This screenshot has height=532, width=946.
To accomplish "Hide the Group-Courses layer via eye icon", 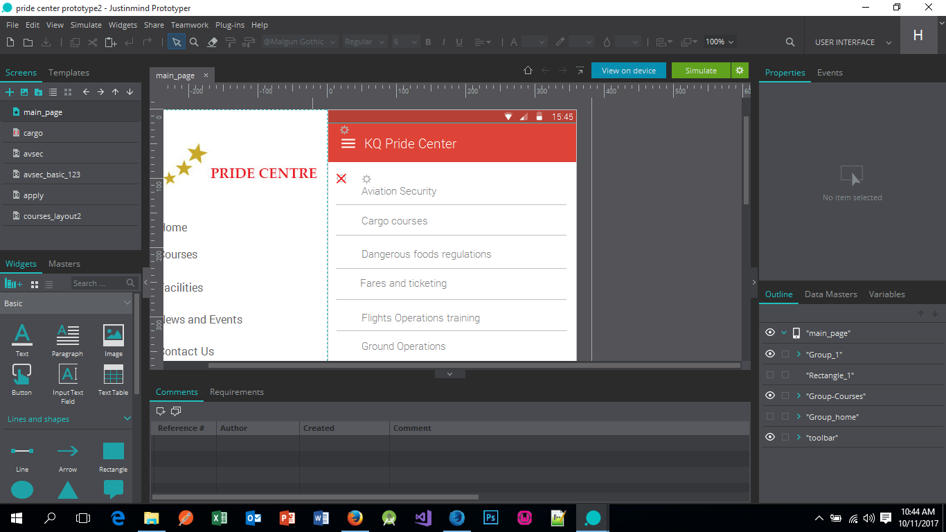I will pos(770,396).
